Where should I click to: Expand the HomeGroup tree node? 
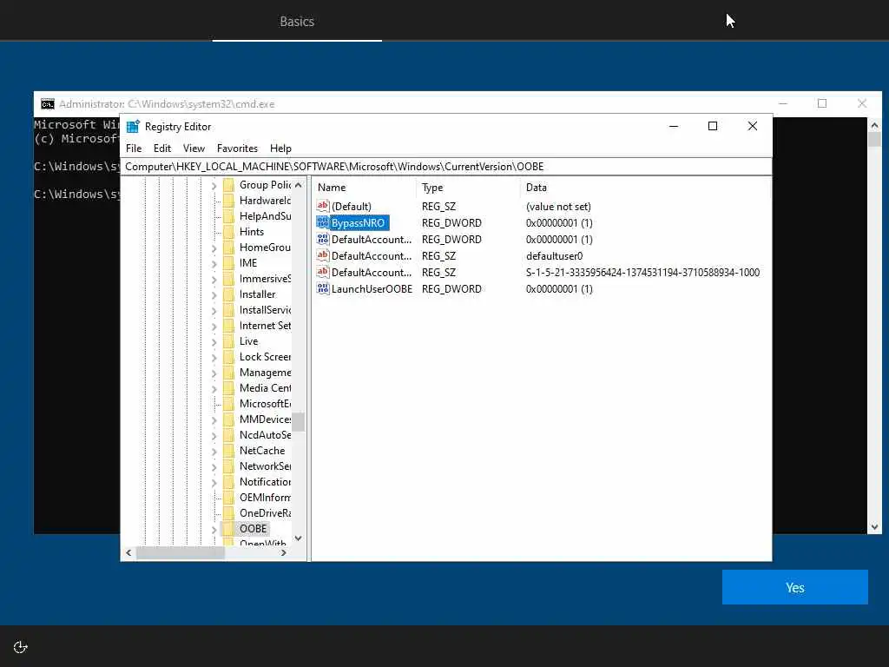(214, 248)
